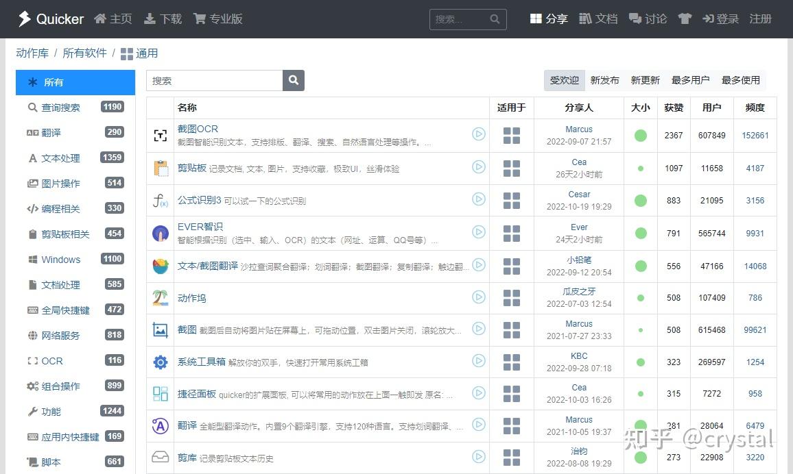Click the EVER智识 row icon
Viewport: 793px width, 474px height.
click(x=161, y=233)
